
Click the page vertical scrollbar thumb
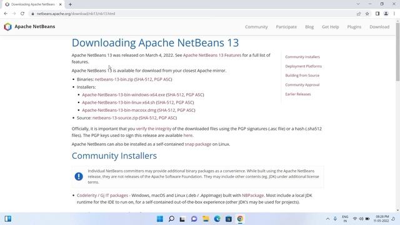pyautogui.click(x=397, y=52)
